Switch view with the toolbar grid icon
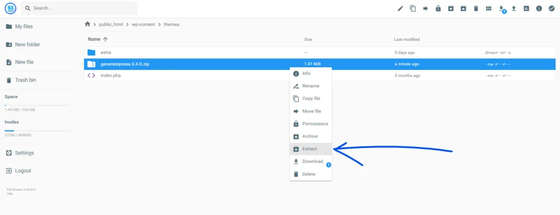Image resolution: width=560 pixels, height=215 pixels. [x=488, y=9]
